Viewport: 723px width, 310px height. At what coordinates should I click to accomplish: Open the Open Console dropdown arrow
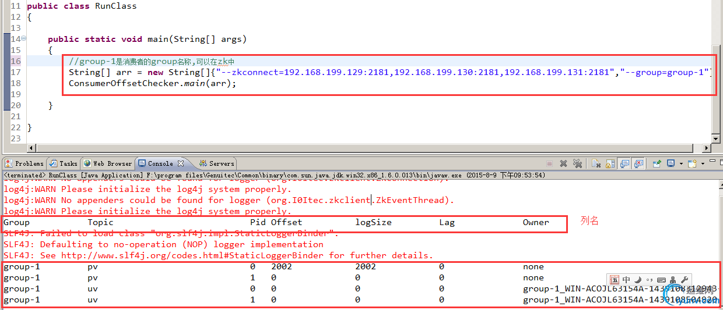703,164
